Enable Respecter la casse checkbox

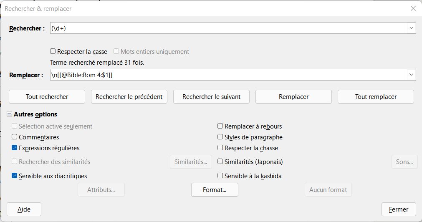point(53,52)
